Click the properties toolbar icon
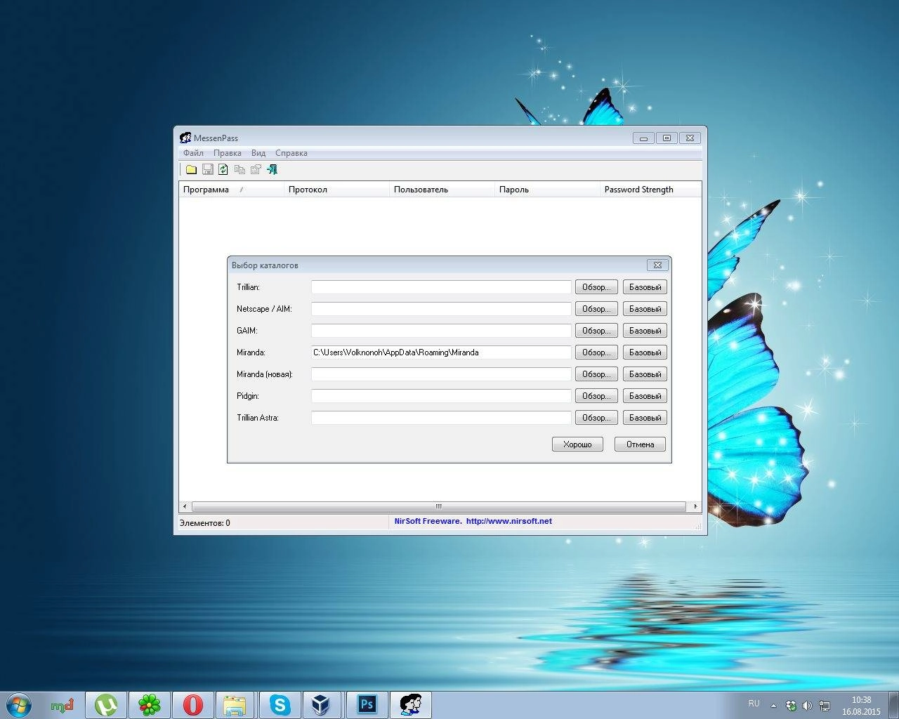This screenshot has height=719, width=899. coord(256,169)
